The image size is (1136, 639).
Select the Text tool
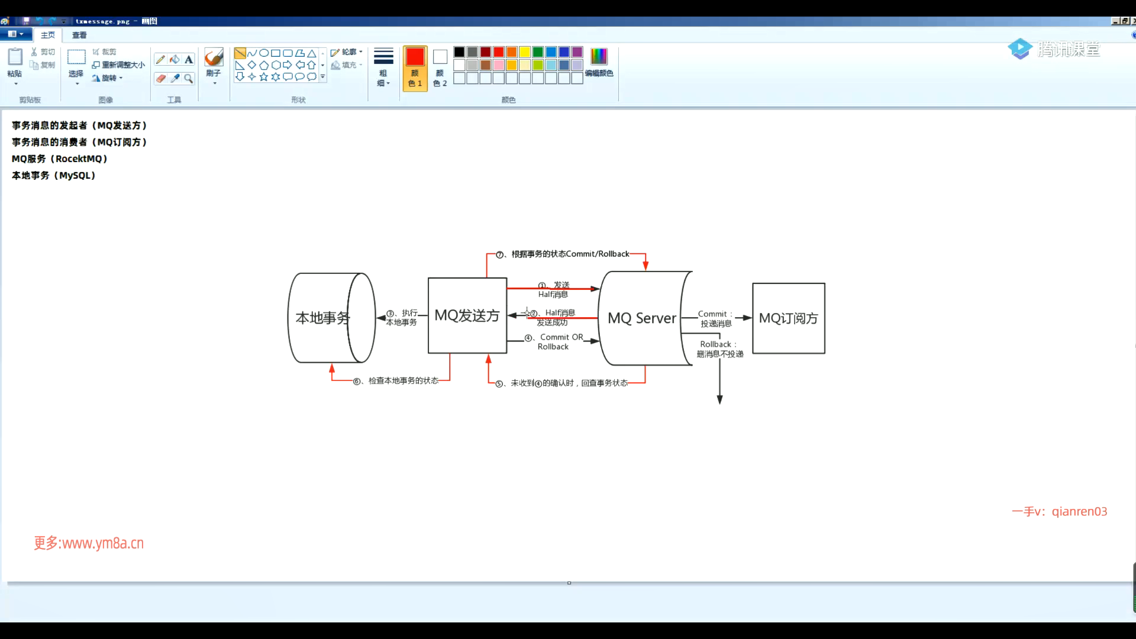tap(189, 59)
